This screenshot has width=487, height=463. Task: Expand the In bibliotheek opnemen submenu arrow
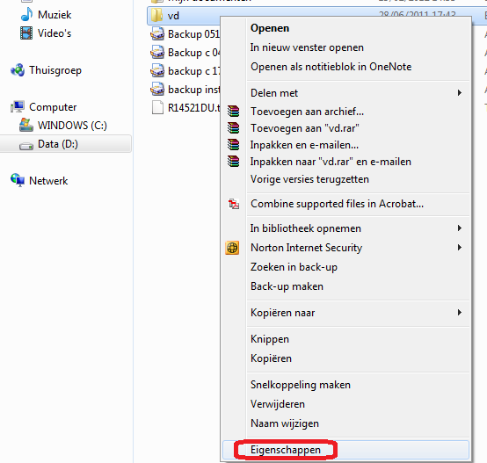point(460,228)
